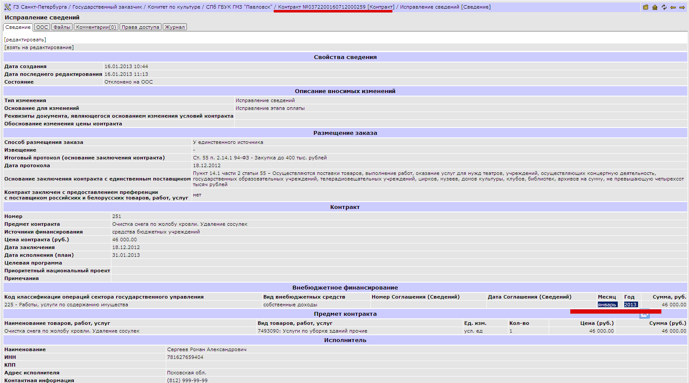Click the Внебюджетное финансирование section header
689x383 pixels.
[345, 287]
